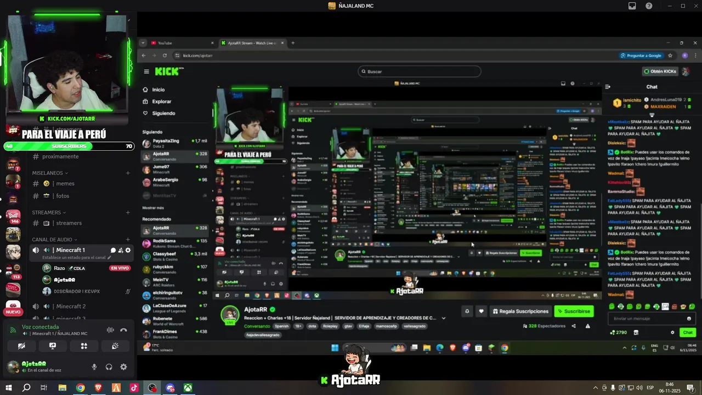The image size is (702, 395).
Task: Open Minecraft 1 channel settings gear
Action: [128, 250]
